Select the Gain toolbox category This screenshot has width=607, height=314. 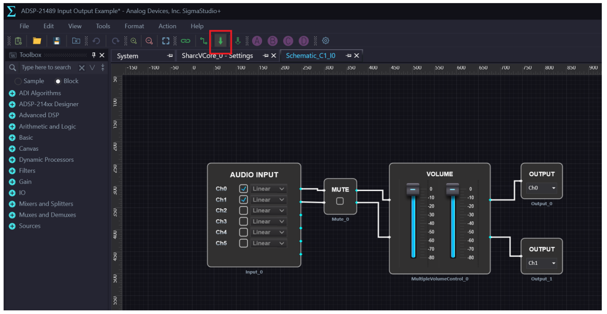pos(25,182)
